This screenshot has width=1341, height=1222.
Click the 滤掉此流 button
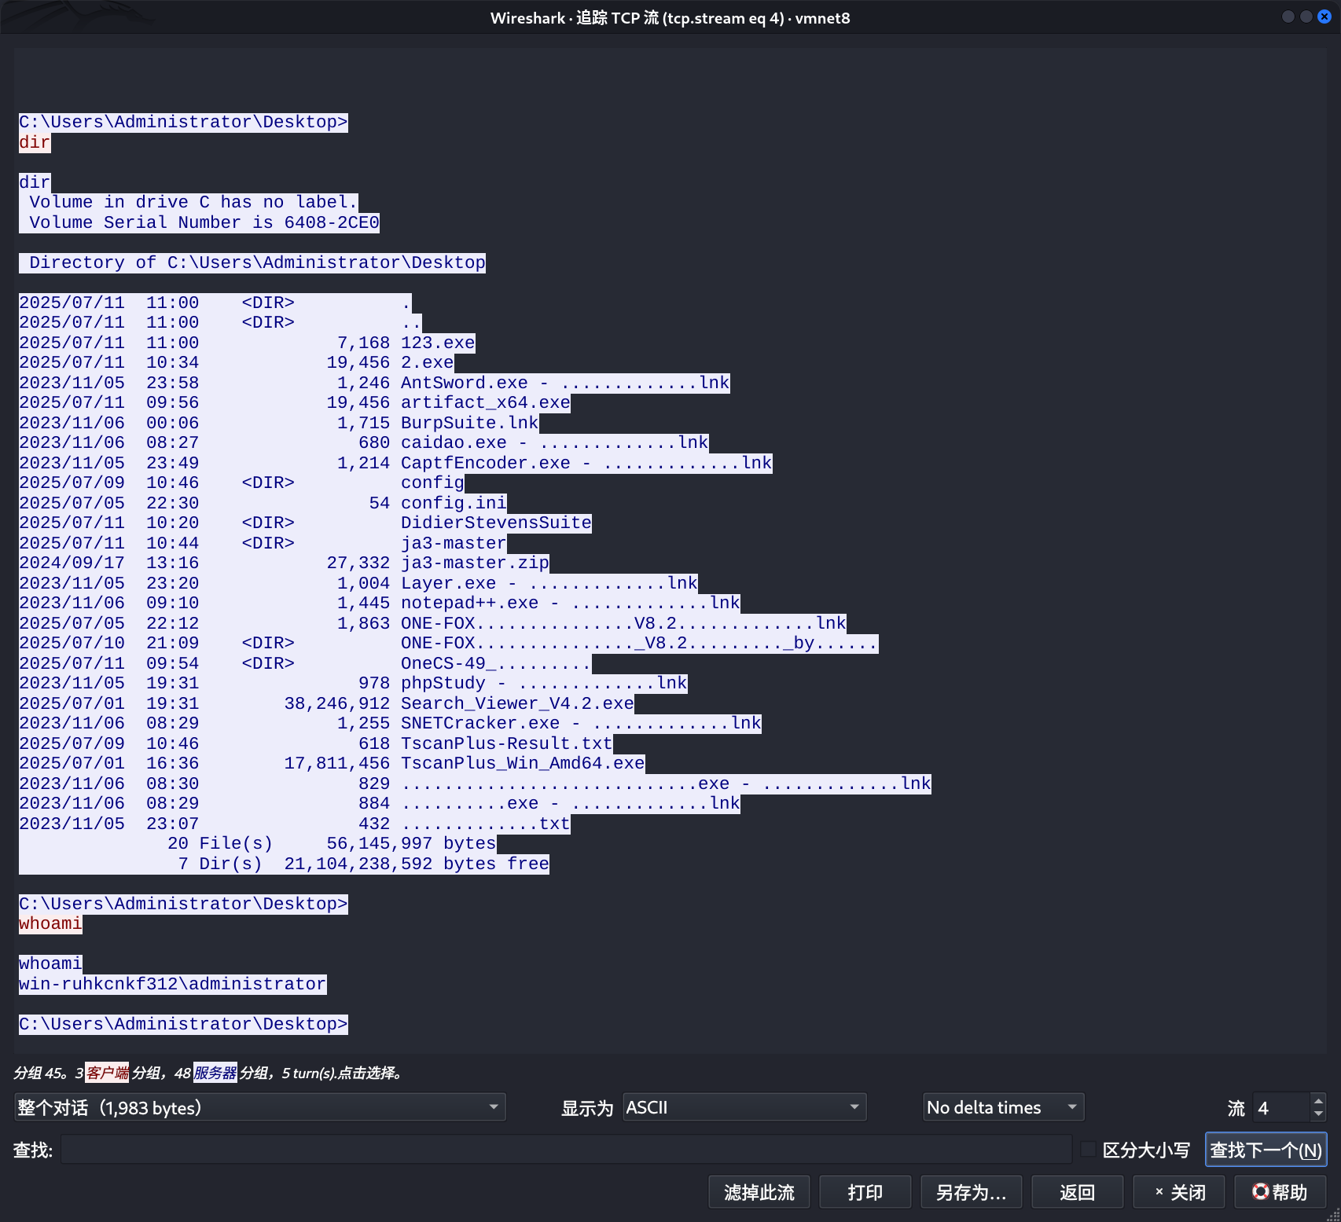(759, 1192)
